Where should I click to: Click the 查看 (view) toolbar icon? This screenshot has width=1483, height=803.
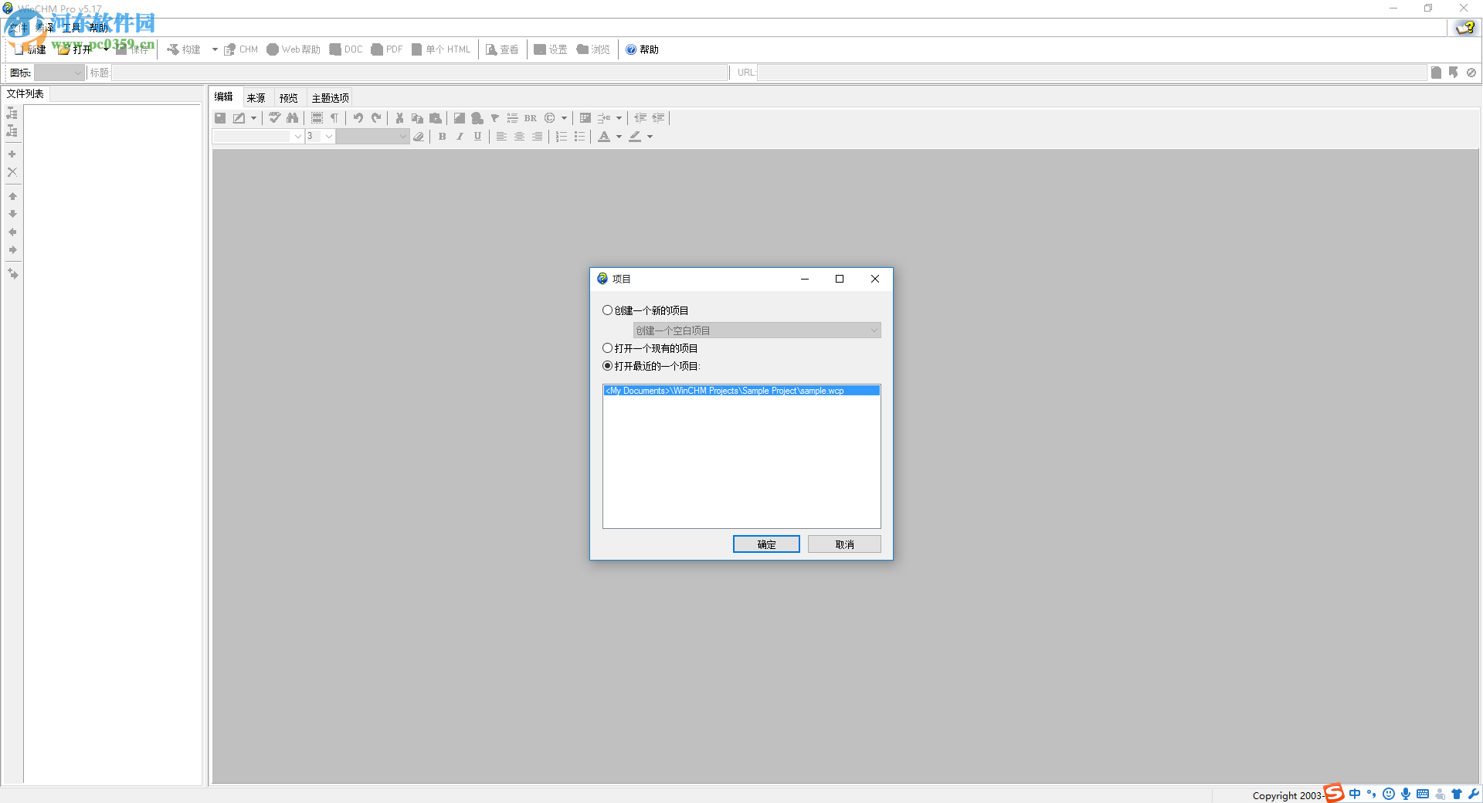coord(502,49)
